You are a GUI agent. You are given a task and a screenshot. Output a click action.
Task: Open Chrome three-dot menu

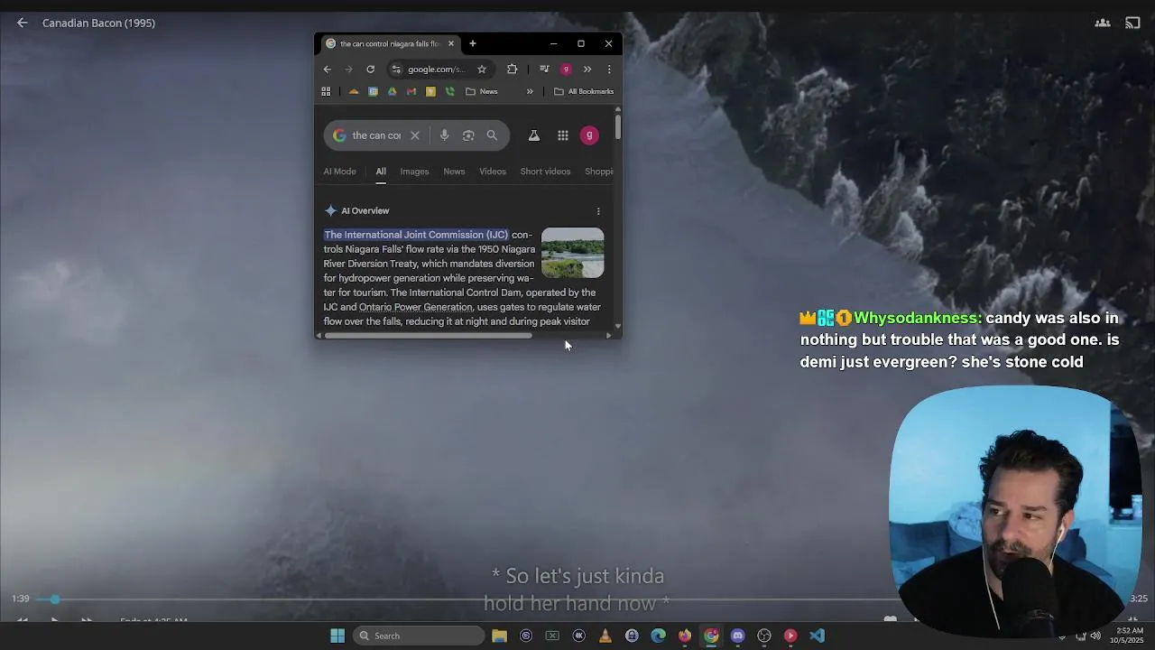pos(609,70)
